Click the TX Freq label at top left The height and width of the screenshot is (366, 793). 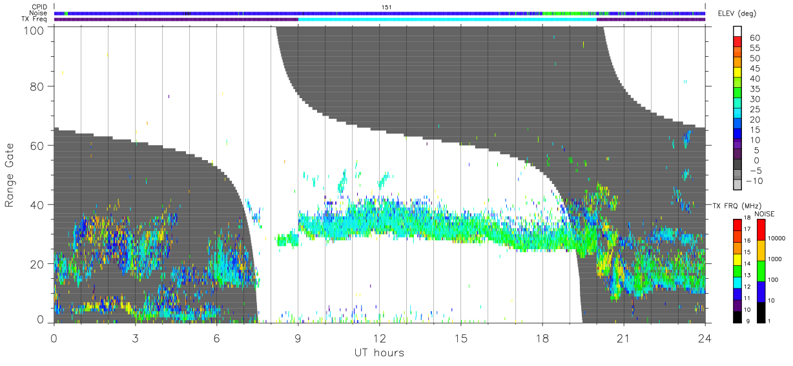(35, 19)
